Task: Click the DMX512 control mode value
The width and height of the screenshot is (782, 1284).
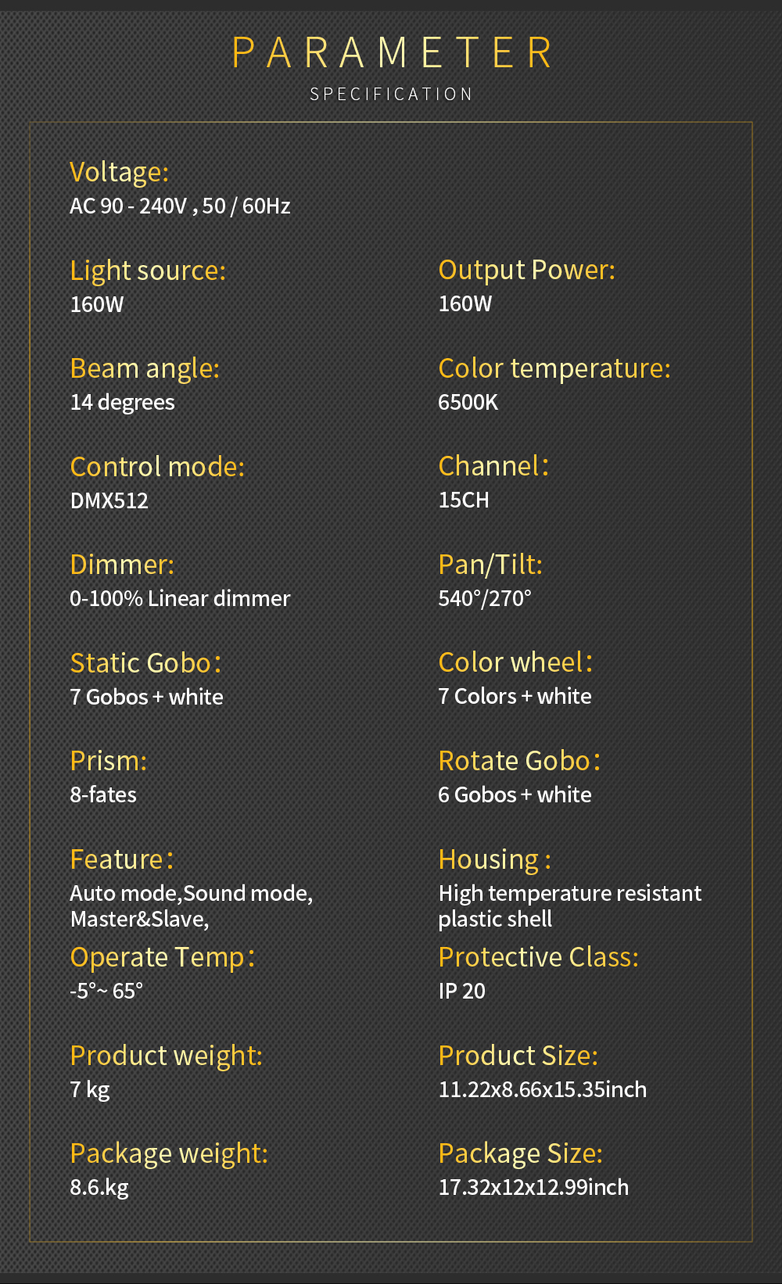Action: (x=109, y=501)
